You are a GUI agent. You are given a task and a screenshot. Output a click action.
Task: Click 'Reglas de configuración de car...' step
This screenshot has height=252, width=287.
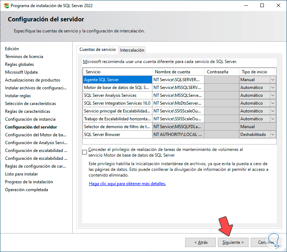pos(35,166)
